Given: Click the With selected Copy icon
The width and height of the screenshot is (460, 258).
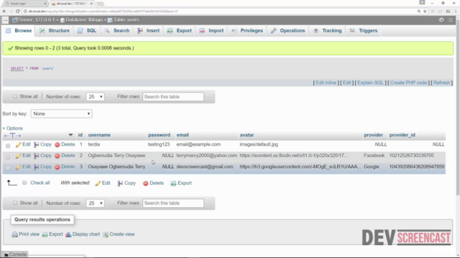Looking at the screenshot, I should pos(120,183).
